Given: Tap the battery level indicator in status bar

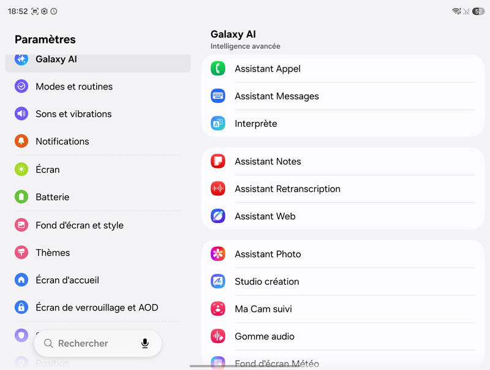Looking at the screenshot, I should [478, 12].
